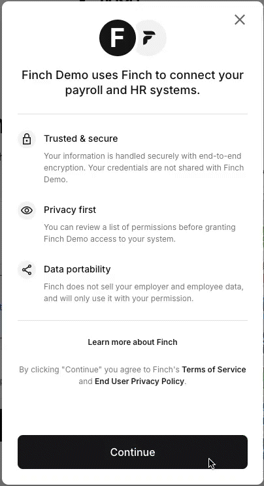The height and width of the screenshot is (486, 264).
Task: Select the "Trusted & secure" heading
Action: 80,138
